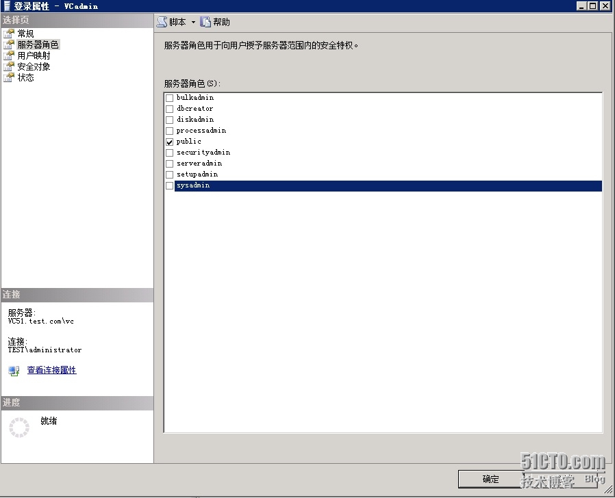Select the highlighted sysadmin role name
Image resolution: width=615 pixels, height=498 pixels.
tap(193, 185)
